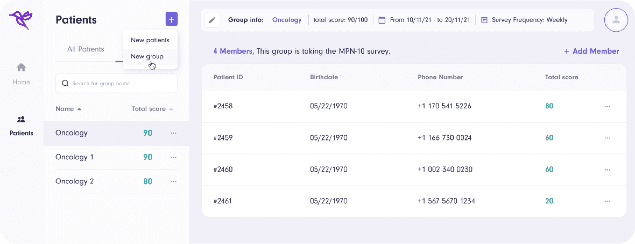Select New group from dropdown menu

147,57
